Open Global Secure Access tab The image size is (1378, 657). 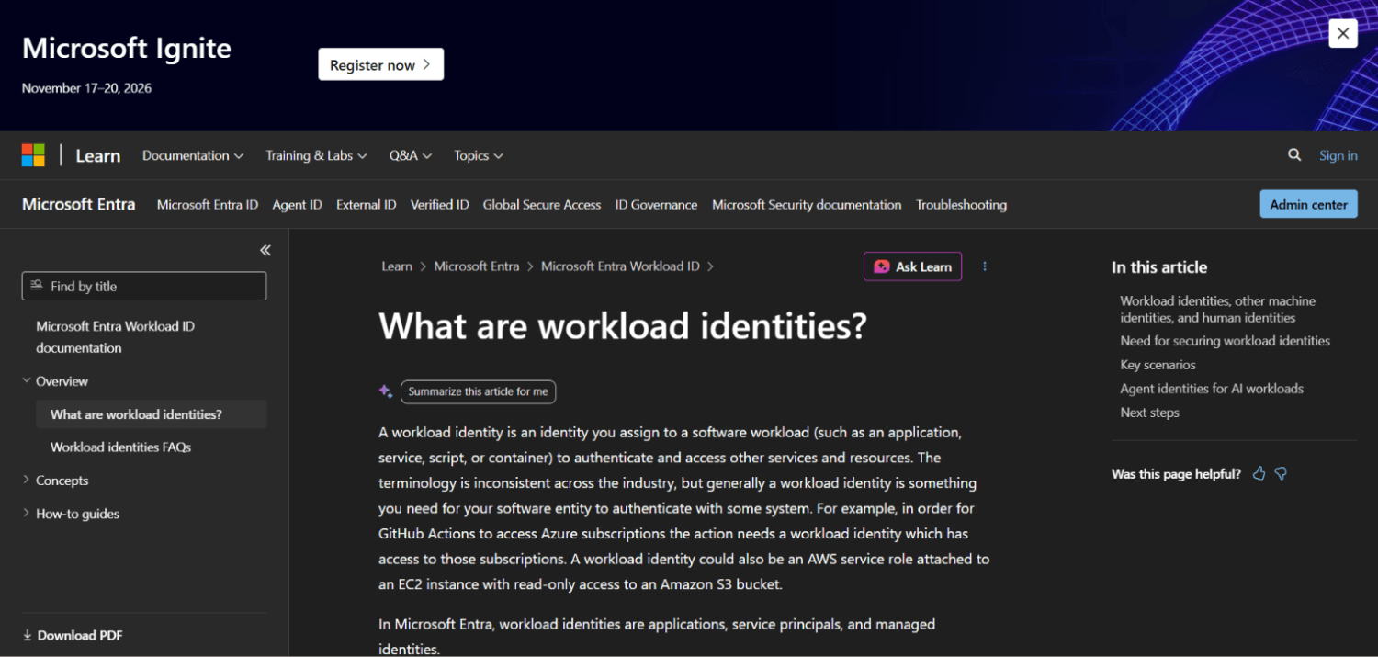click(x=542, y=205)
